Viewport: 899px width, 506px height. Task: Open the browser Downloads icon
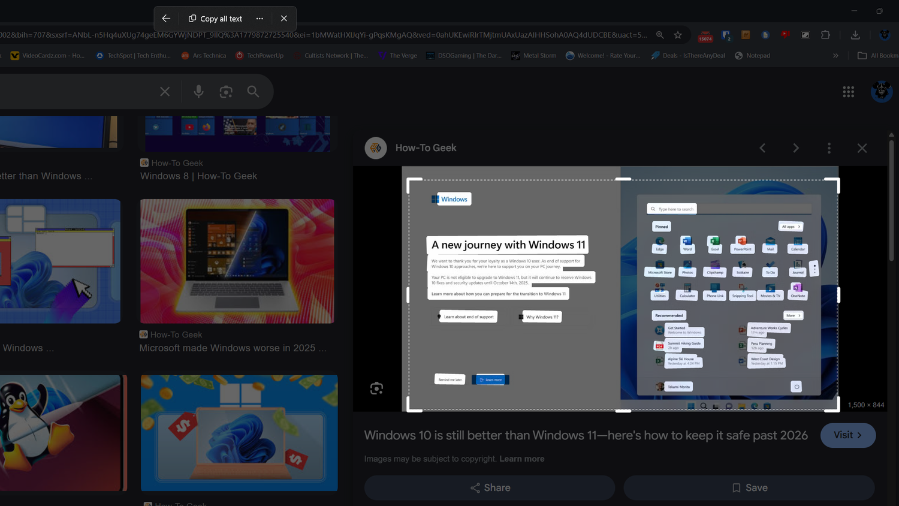(x=855, y=35)
